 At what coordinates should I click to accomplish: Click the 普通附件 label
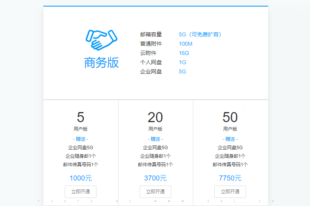pos(151,44)
